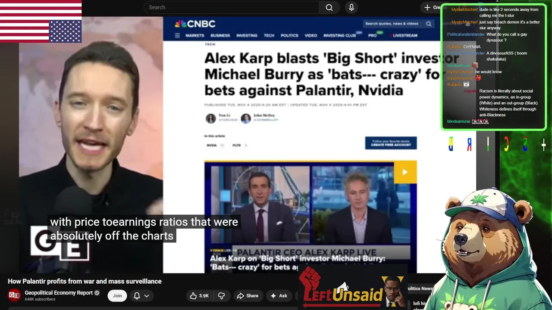Click the CNBC logo
This screenshot has width=552, height=310.
tap(195, 24)
